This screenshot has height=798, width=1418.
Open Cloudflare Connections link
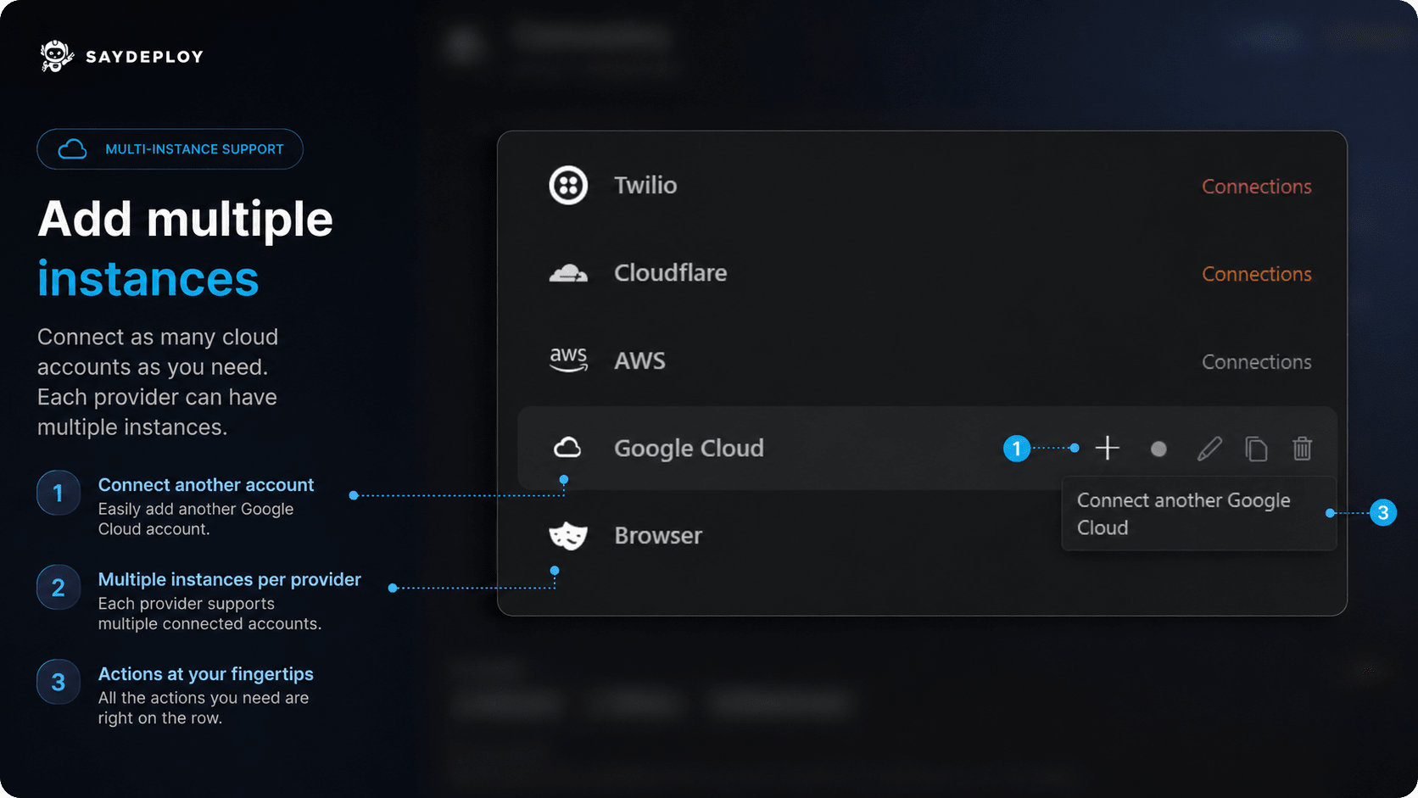coord(1257,274)
